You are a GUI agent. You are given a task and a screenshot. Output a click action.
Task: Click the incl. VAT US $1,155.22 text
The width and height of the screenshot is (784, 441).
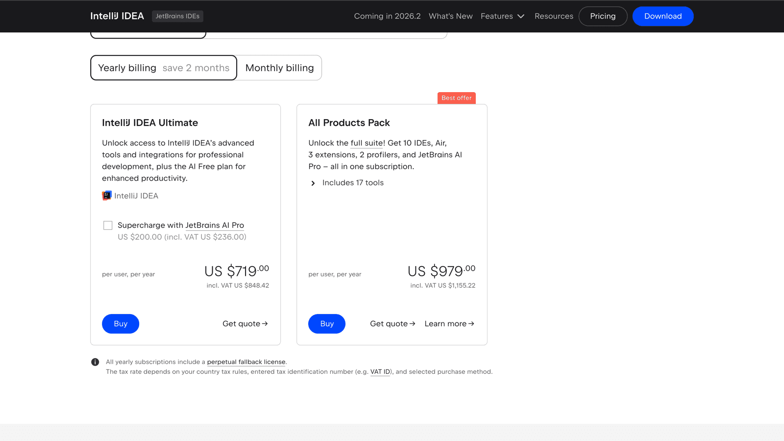pyautogui.click(x=442, y=286)
